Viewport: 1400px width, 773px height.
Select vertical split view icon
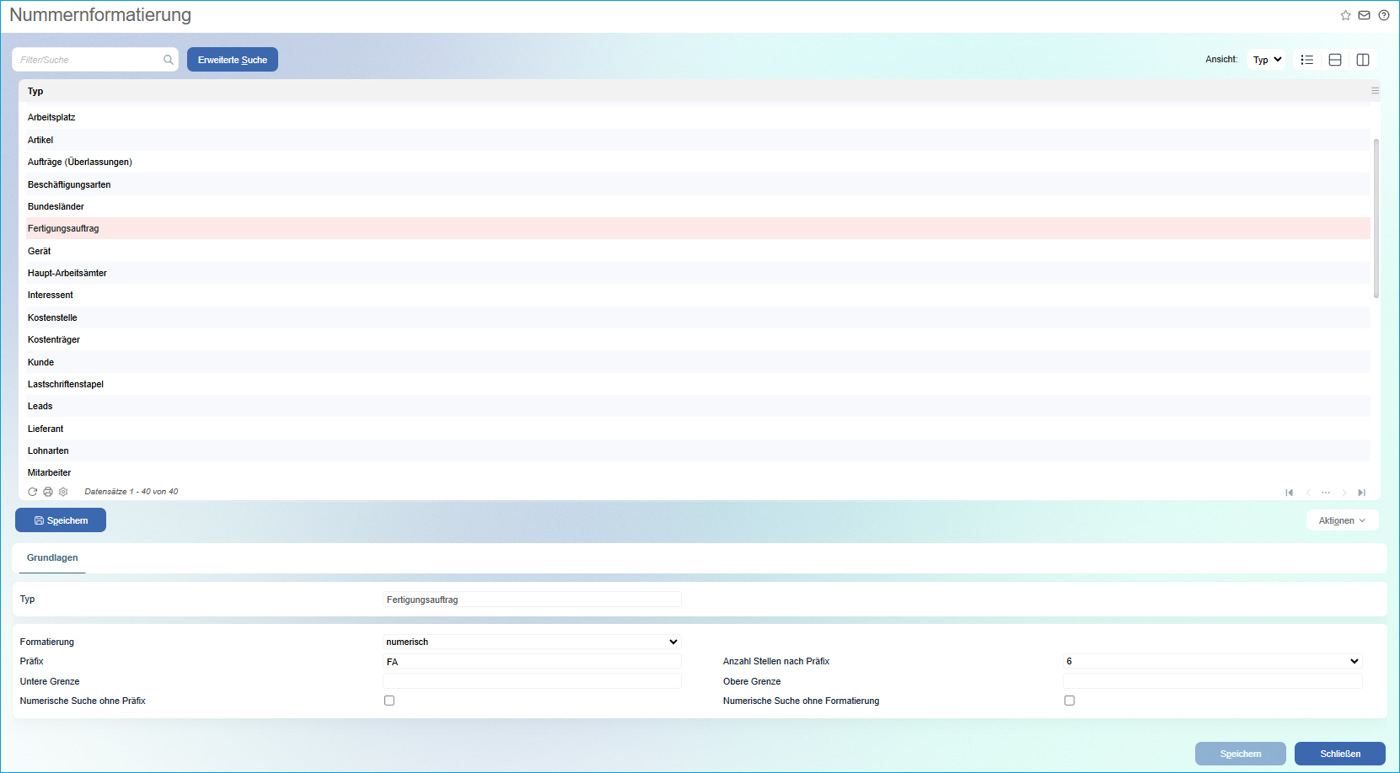[x=1362, y=60]
